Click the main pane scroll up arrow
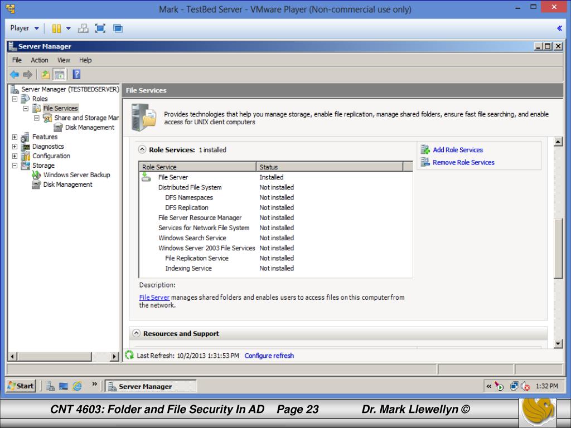 (558, 141)
